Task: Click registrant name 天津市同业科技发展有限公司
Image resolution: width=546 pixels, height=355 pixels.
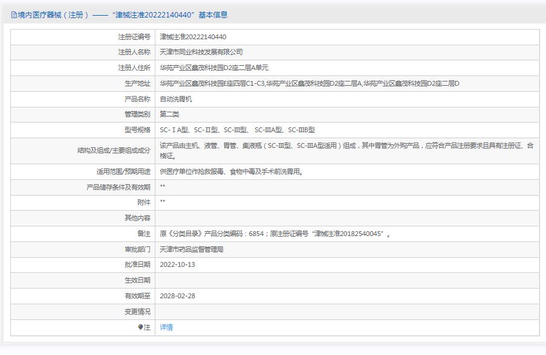Action: (x=201, y=53)
